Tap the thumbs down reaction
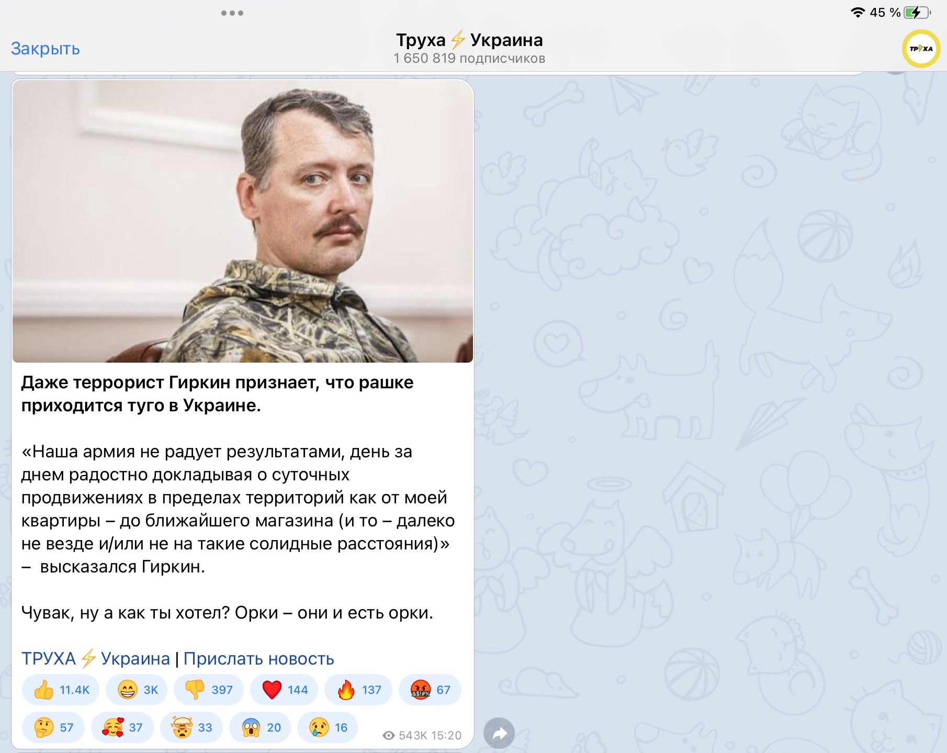Screen dimensions: 947x753 tap(208, 690)
